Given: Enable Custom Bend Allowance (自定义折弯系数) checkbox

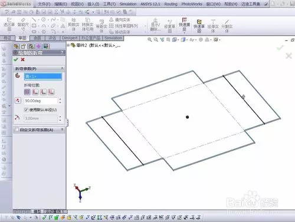Looking at the screenshot, I should click(x=17, y=130).
